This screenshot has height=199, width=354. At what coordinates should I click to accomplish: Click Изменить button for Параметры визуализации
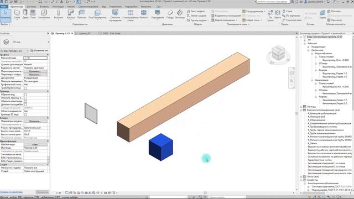(35, 121)
